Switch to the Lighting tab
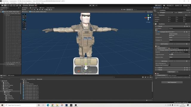Screen dimensions: 191x107 (x=166, y=8)
